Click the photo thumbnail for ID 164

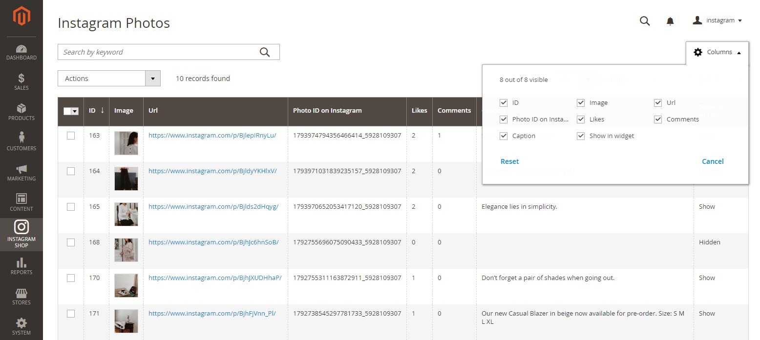(126, 179)
